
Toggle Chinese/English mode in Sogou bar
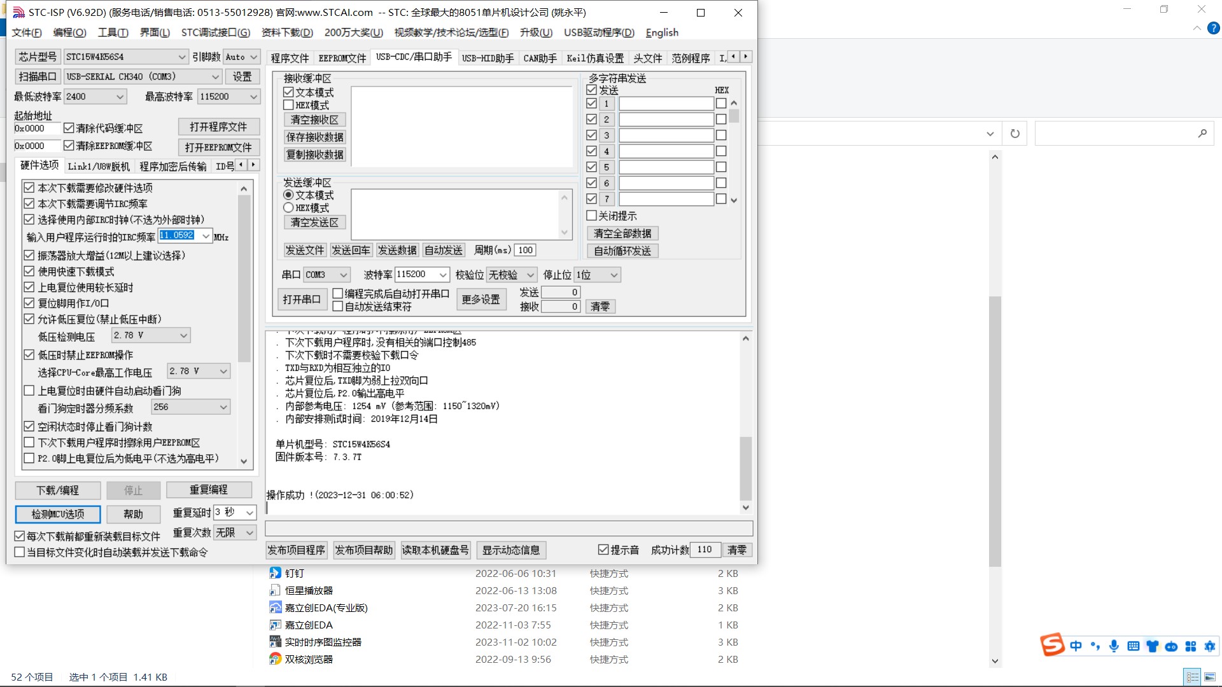(1076, 646)
